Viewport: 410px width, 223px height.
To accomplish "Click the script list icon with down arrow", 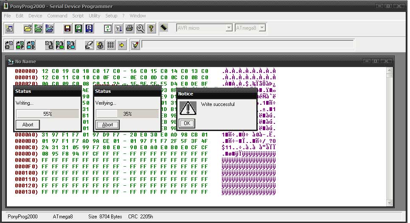I will 118,28.
